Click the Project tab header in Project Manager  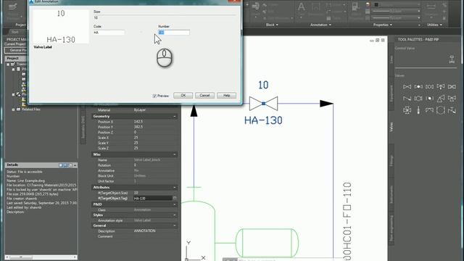click(x=12, y=58)
